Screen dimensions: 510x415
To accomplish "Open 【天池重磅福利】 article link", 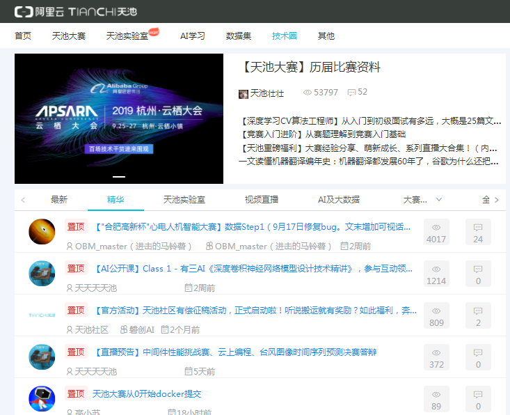I will pyautogui.click(x=368, y=148).
